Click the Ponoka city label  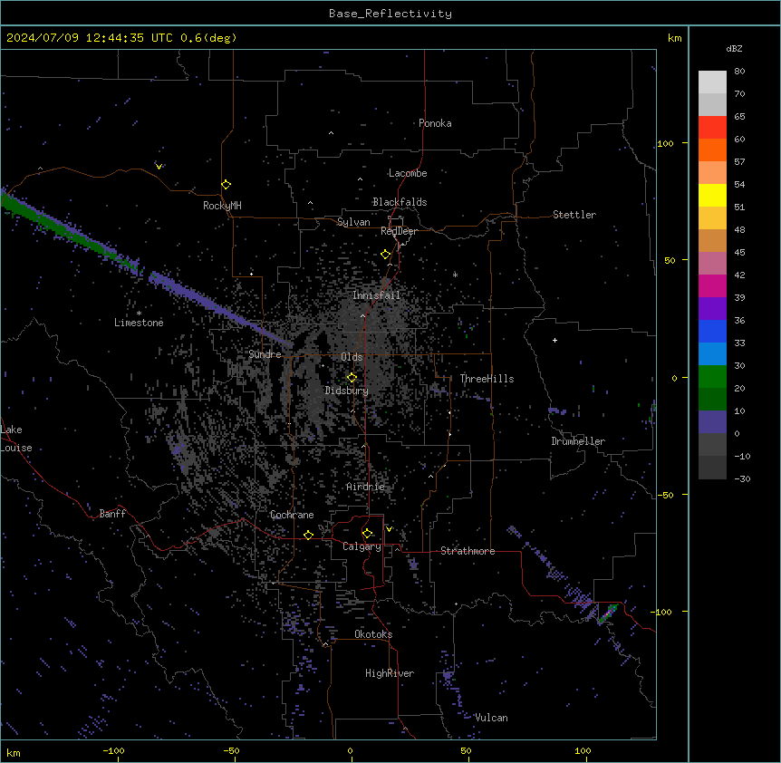click(x=435, y=123)
